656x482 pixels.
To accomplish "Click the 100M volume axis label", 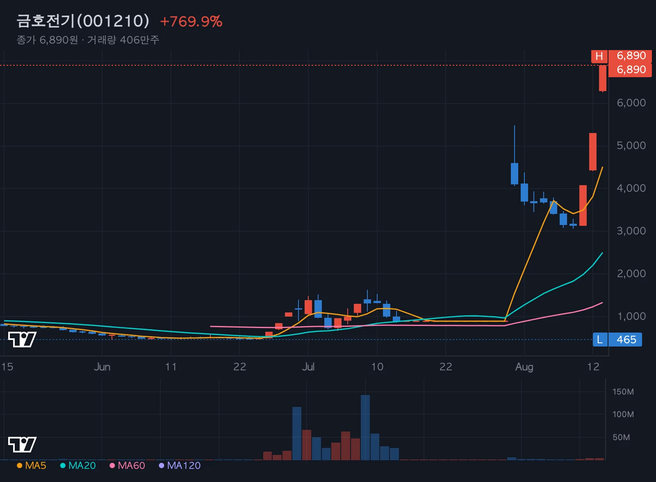I will point(623,414).
